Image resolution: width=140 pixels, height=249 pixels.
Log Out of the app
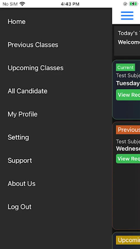[x=20, y=207]
